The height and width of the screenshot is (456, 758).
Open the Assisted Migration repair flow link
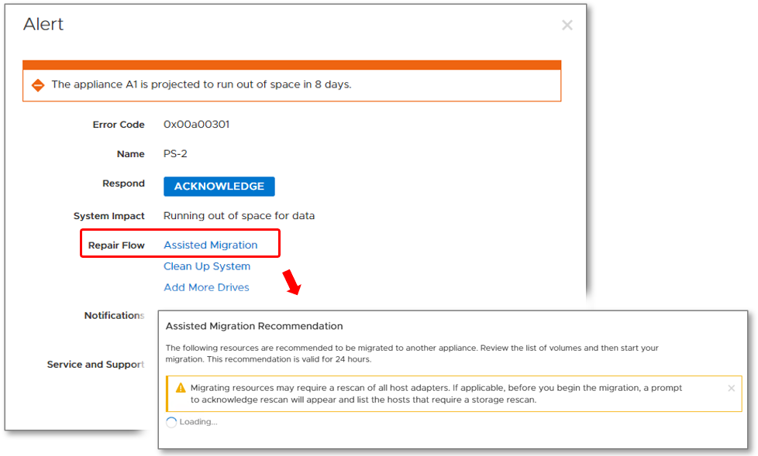[210, 245]
